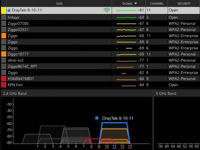The height and width of the screenshot is (150, 200).
Task: Click channel 11 on the 2.4 GHz axis
Action: [114, 146]
